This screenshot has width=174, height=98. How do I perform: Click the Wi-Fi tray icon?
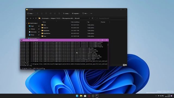point(159,96)
